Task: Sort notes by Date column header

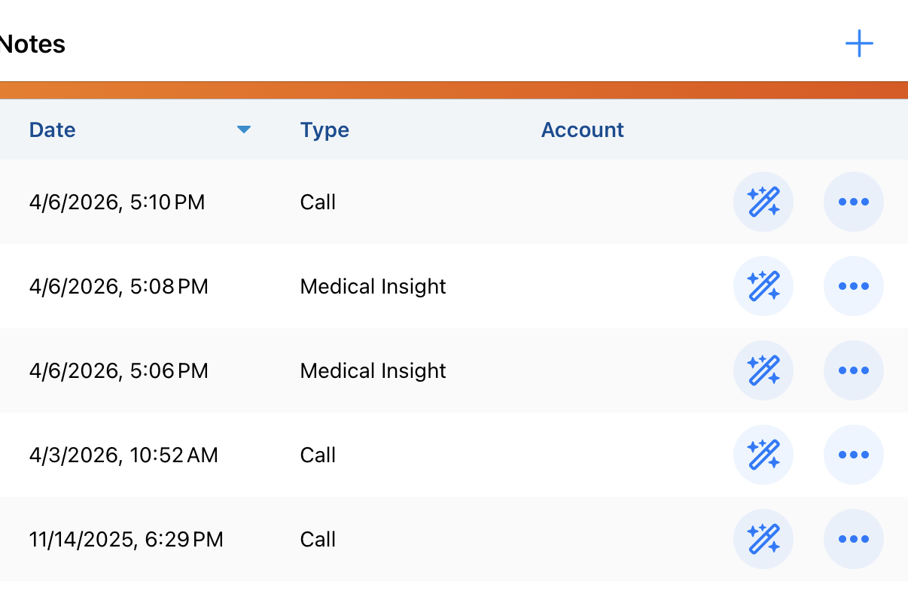Action: [x=52, y=129]
